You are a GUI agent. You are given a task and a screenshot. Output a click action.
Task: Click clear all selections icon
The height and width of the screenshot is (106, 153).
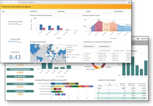tap(16, 2)
